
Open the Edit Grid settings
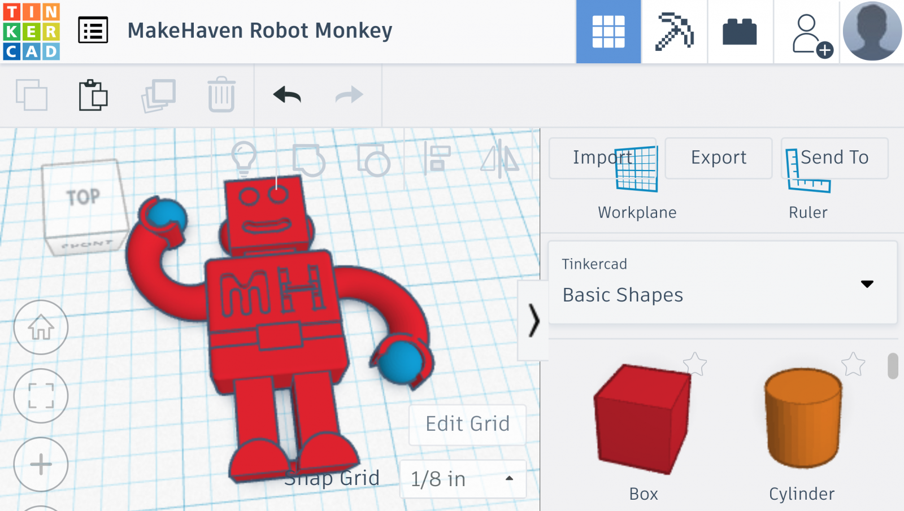click(x=467, y=424)
